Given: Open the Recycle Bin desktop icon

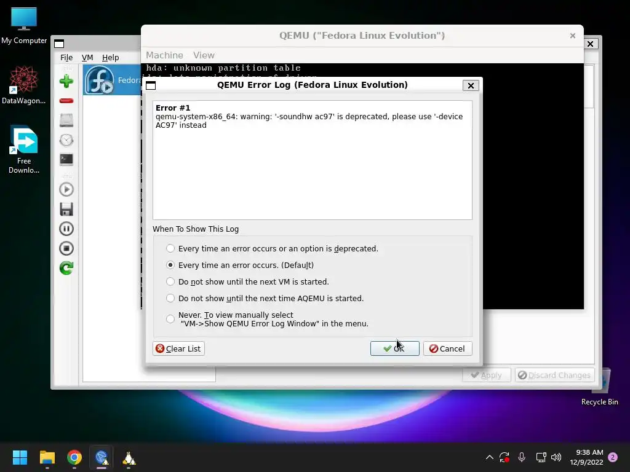Looking at the screenshot, I should 599,387.
